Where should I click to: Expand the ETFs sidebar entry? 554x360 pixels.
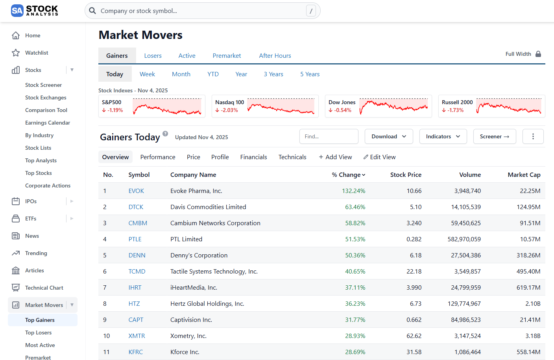coord(71,218)
